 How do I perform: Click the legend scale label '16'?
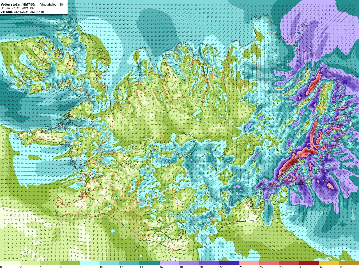[x=161, y=267]
